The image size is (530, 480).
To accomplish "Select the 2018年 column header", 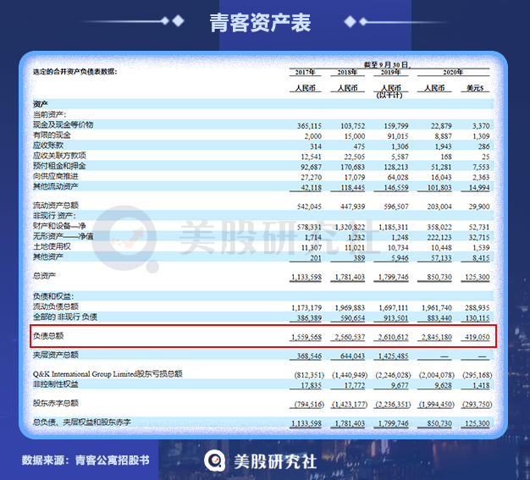I will 347,72.
